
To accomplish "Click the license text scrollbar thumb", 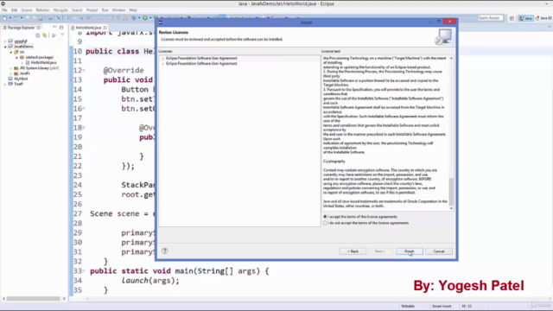I will [451, 191].
